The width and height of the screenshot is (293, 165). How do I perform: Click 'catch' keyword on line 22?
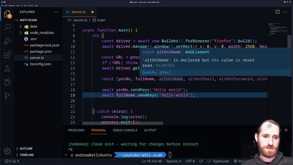coord(103,111)
